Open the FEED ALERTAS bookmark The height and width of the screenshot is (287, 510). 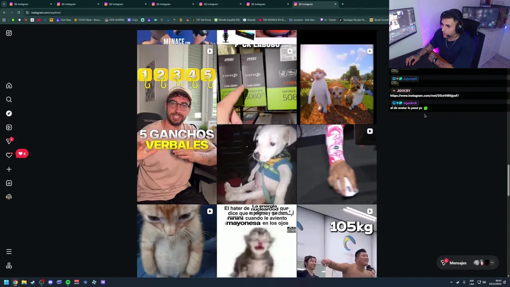point(115,20)
